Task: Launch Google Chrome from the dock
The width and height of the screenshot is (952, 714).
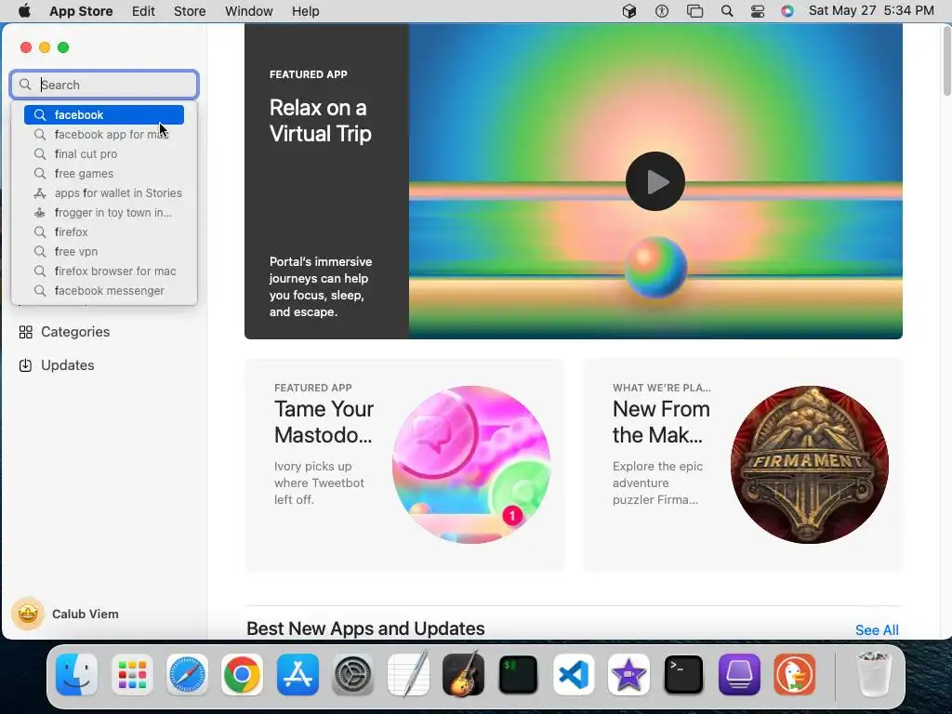Action: click(x=242, y=675)
